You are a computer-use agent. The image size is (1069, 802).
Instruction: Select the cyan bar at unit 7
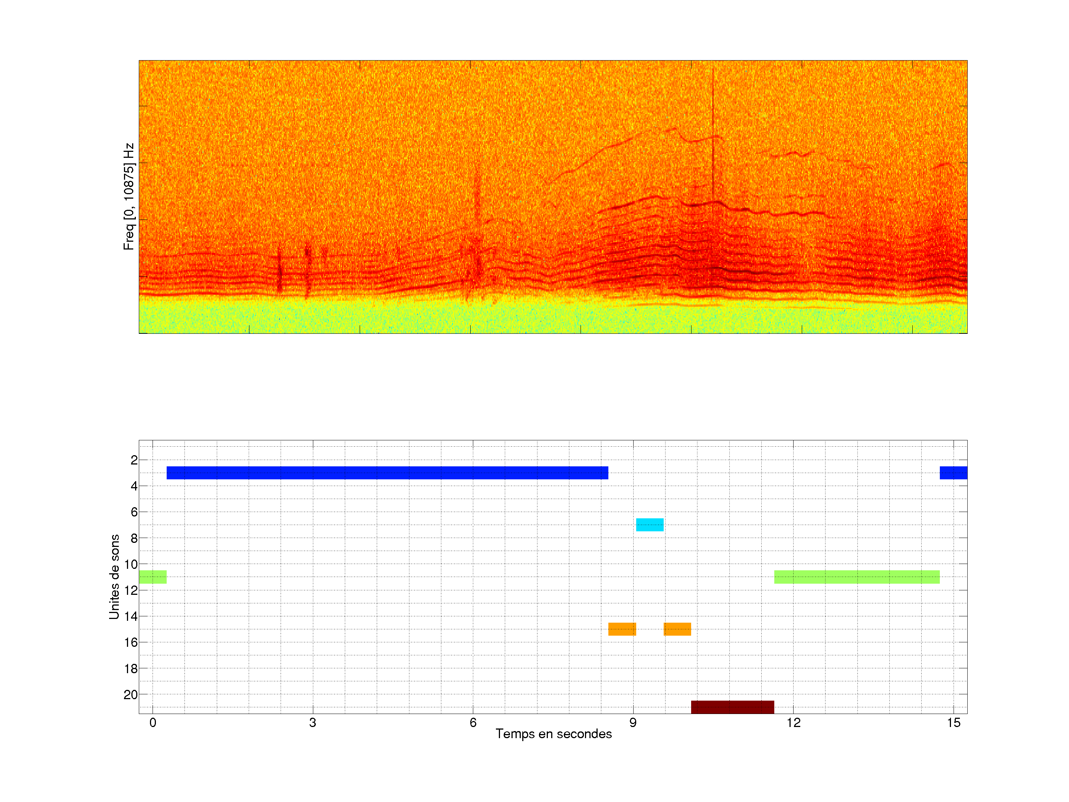tap(650, 525)
